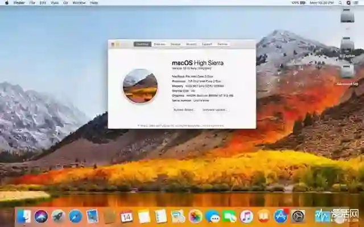Open El Capitan drive on desktop
The image size is (364, 227).
pos(348,47)
